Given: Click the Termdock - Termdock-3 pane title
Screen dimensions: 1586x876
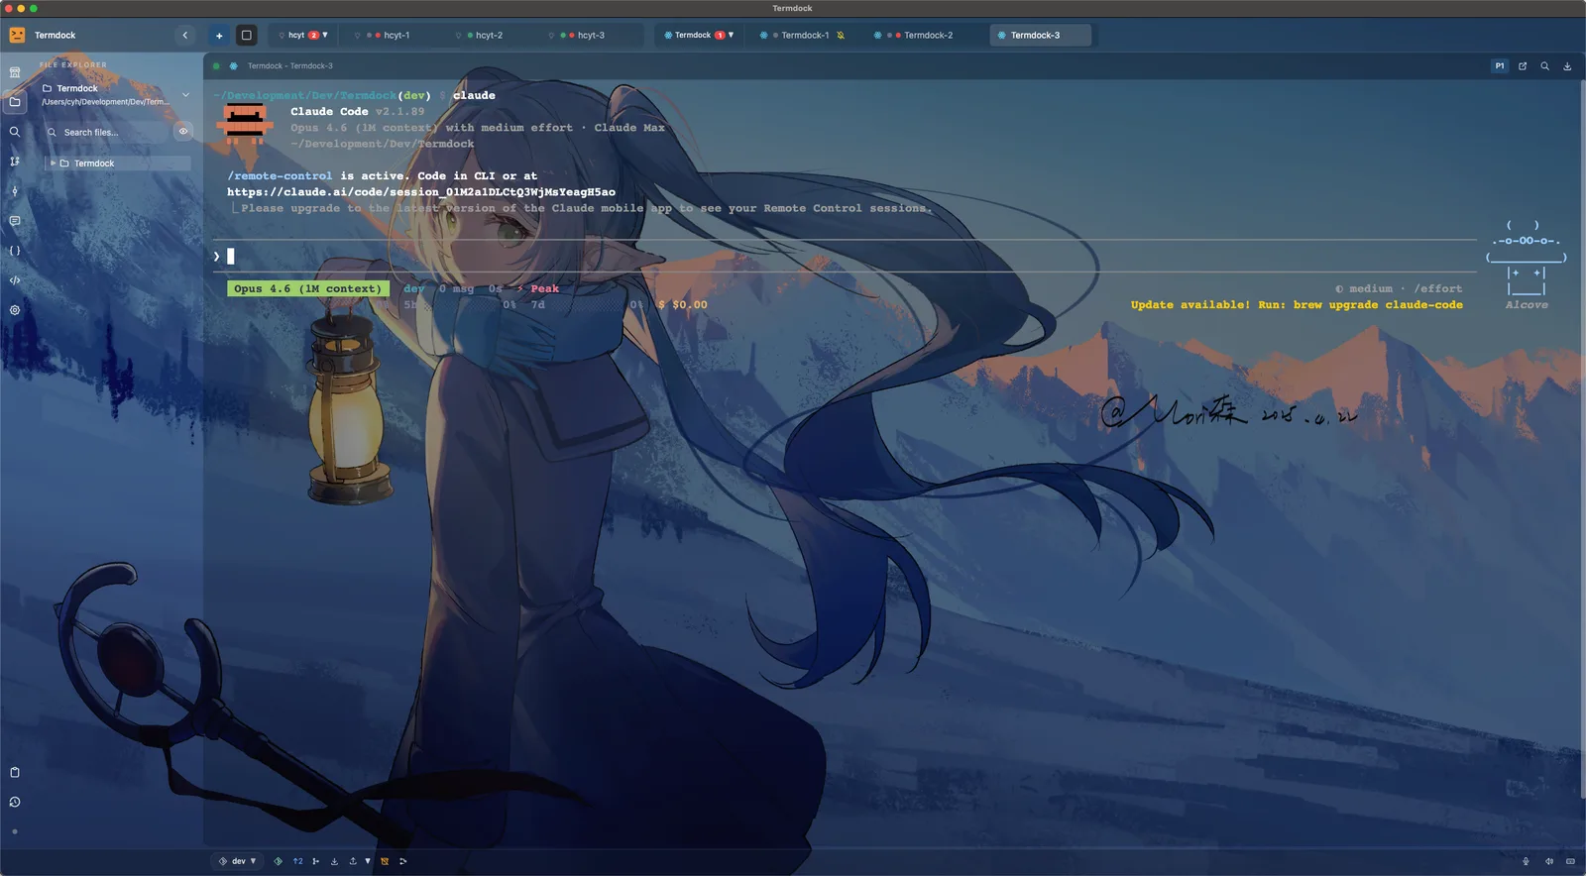Looking at the screenshot, I should coord(289,66).
